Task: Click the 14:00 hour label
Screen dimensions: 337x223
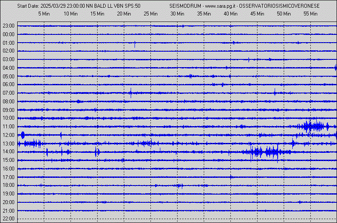Action: click(x=9, y=152)
